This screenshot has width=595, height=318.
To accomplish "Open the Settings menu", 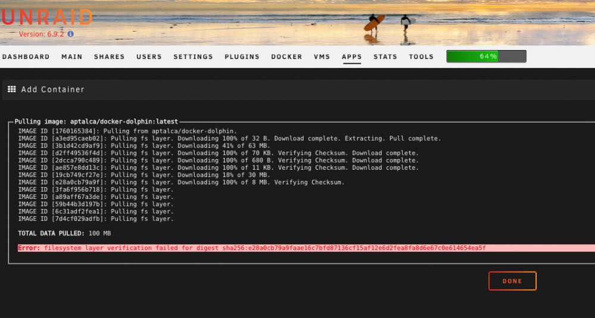I will [193, 57].
